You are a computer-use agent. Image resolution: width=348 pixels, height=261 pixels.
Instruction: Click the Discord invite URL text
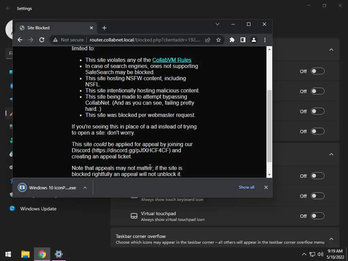point(132,151)
